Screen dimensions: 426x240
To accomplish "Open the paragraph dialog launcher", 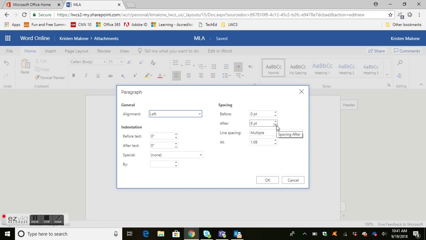I will tap(255, 85).
